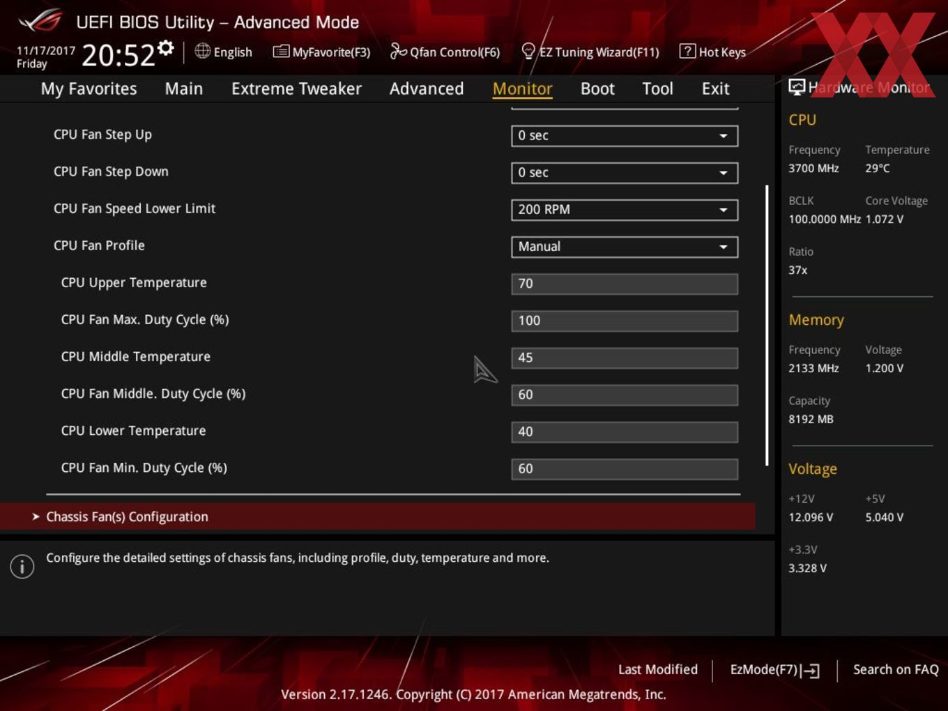This screenshot has width=948, height=711.
Task: Click the 29°C CPU temperature value
Action: (878, 168)
